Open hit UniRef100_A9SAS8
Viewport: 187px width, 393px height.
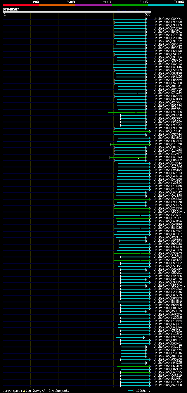click(168, 115)
